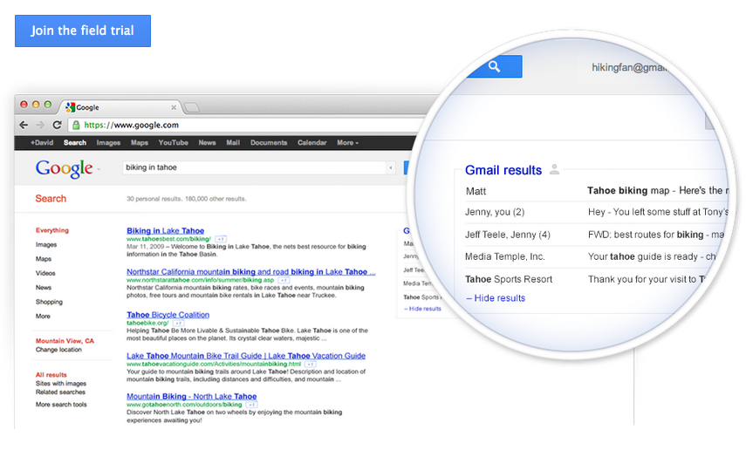
Task: Reload the page with the refresh icon
Action: (x=57, y=125)
